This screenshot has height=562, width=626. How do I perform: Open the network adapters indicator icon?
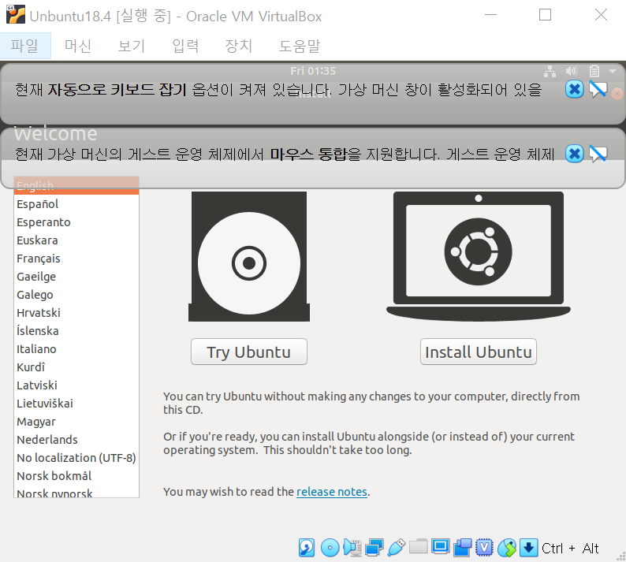374,548
